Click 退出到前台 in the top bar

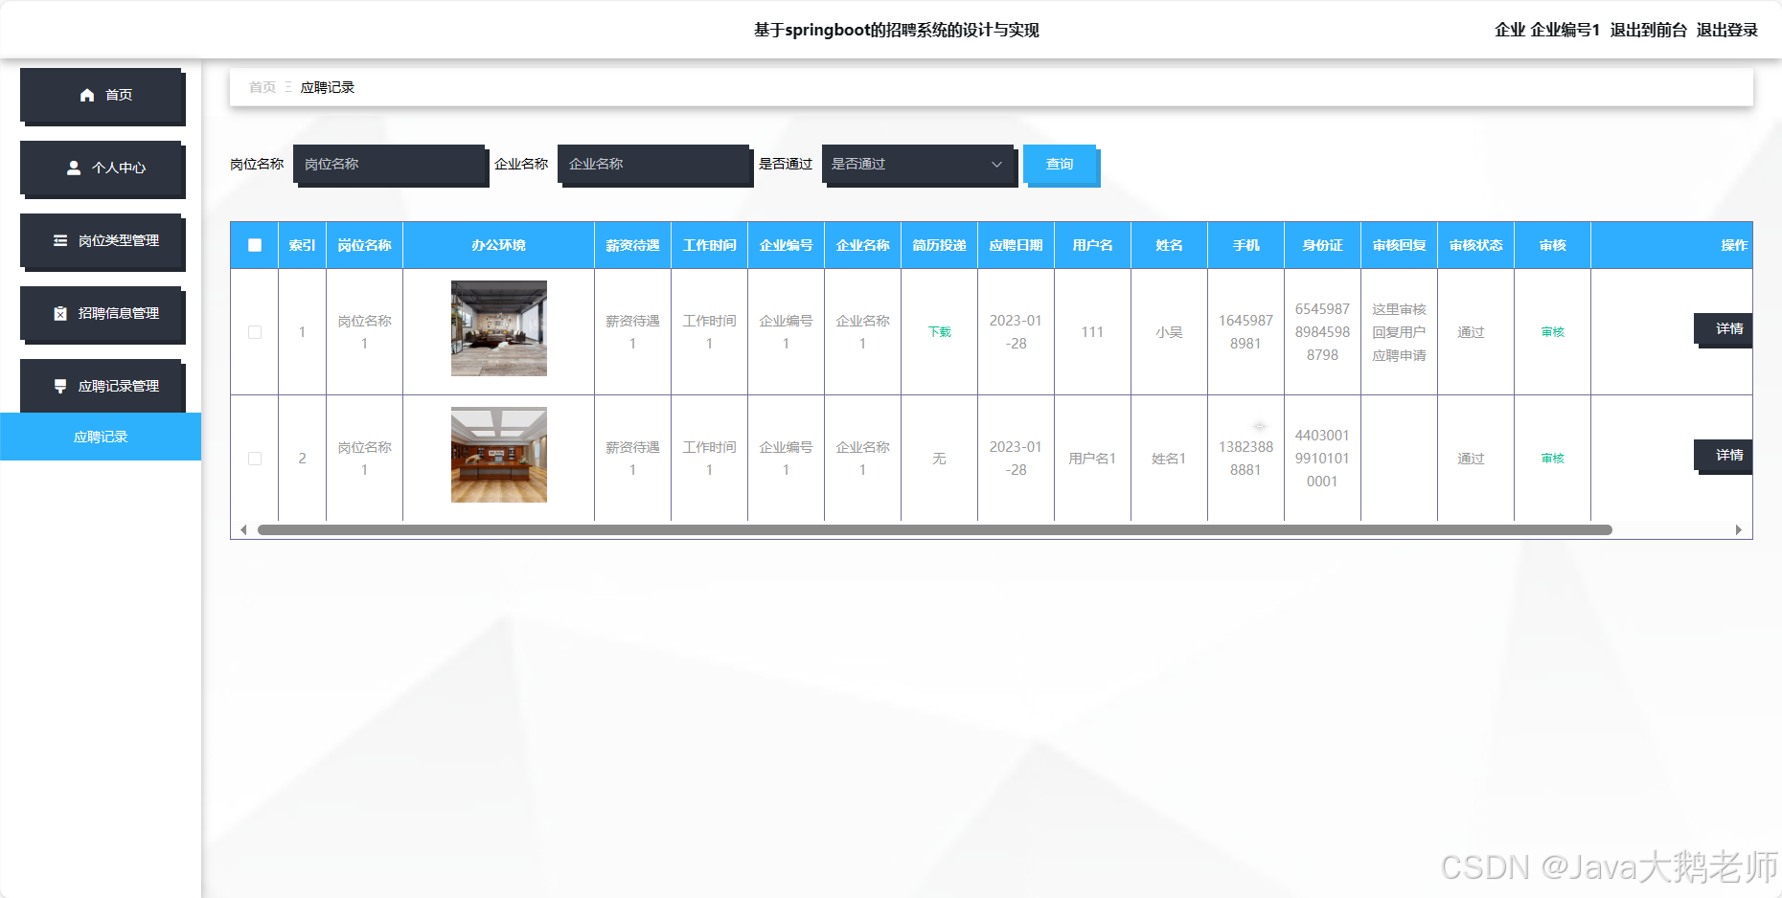tap(1649, 30)
